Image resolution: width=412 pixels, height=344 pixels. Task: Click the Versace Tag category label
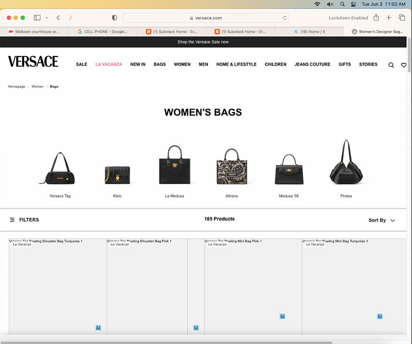60,196
